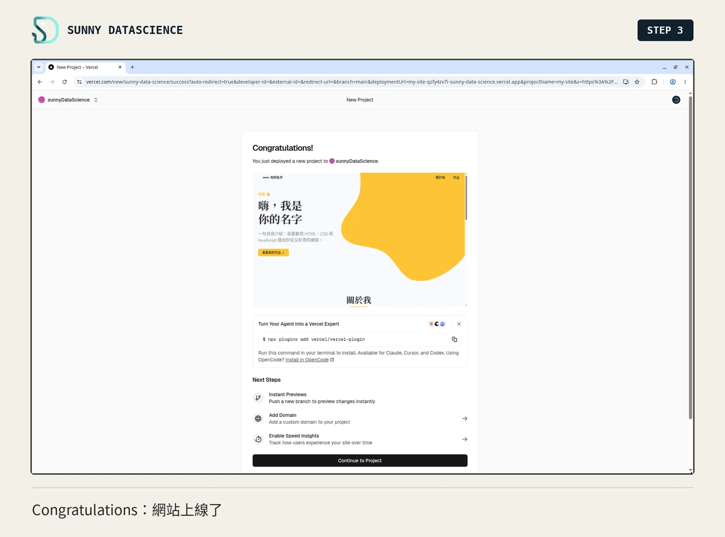Screen dimensions: 725x537
Task: Click the New Project page title
Action: click(x=360, y=100)
